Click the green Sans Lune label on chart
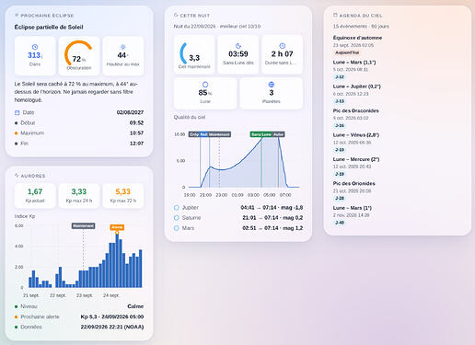The height and width of the screenshot is (345, 475). (261, 134)
